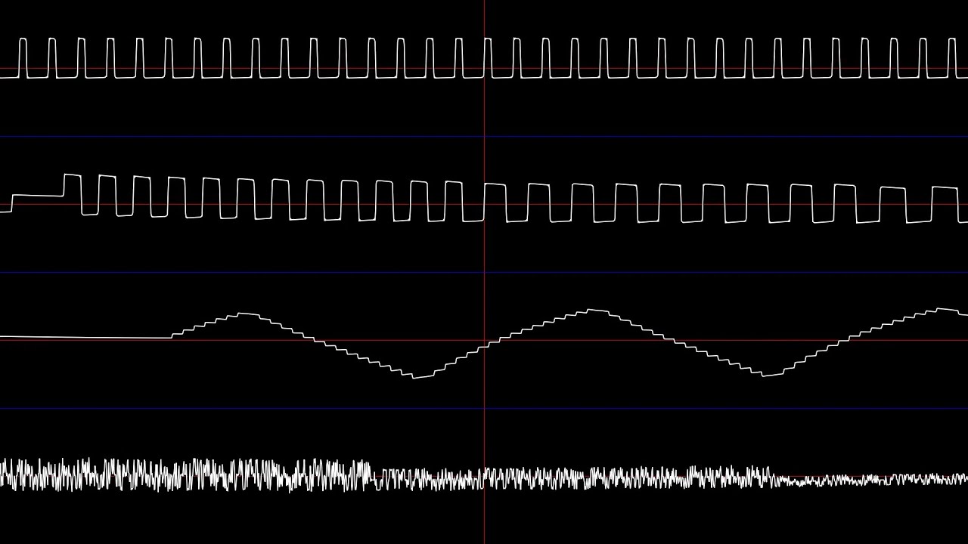The width and height of the screenshot is (968, 544).
Task: Click the wide square waveform in second channel
Action: (484, 199)
